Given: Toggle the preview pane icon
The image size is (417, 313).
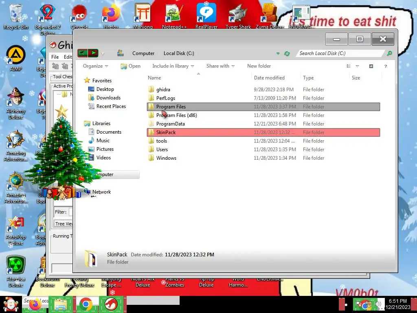Looking at the screenshot, I should click(371, 66).
